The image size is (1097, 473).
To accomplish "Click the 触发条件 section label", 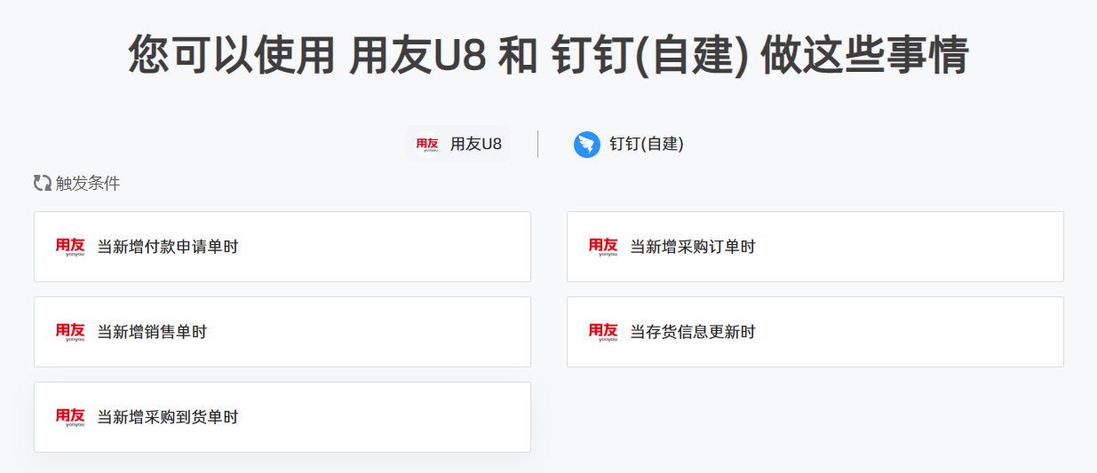I will pyautogui.click(x=88, y=184).
